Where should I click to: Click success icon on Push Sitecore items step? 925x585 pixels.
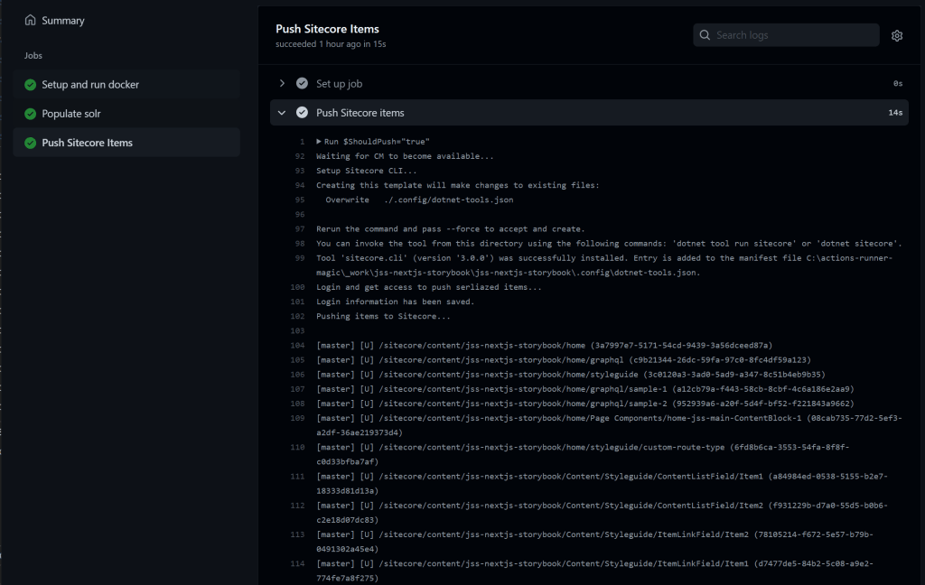pos(302,113)
